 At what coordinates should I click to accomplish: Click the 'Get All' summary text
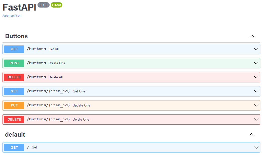click(x=54, y=49)
